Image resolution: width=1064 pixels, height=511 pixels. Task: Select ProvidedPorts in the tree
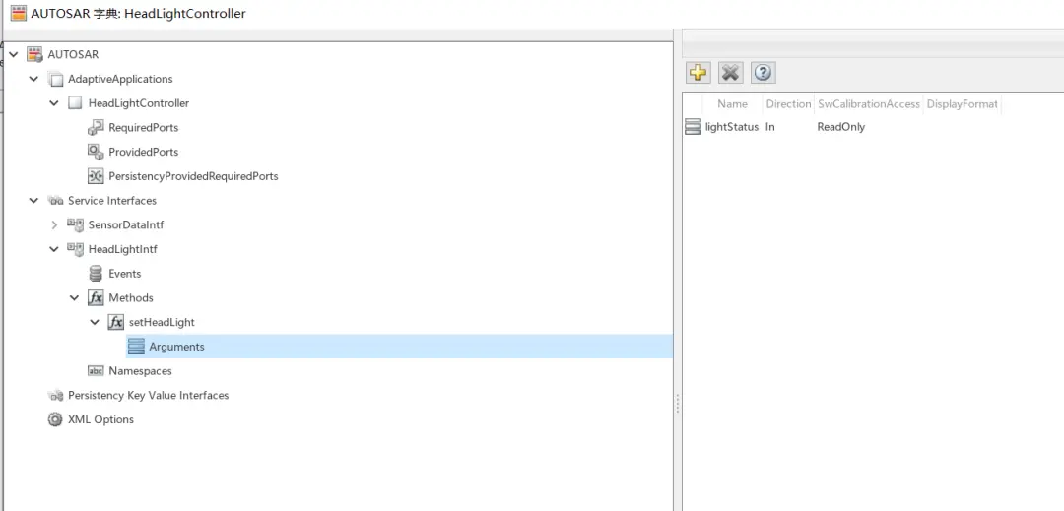143,152
